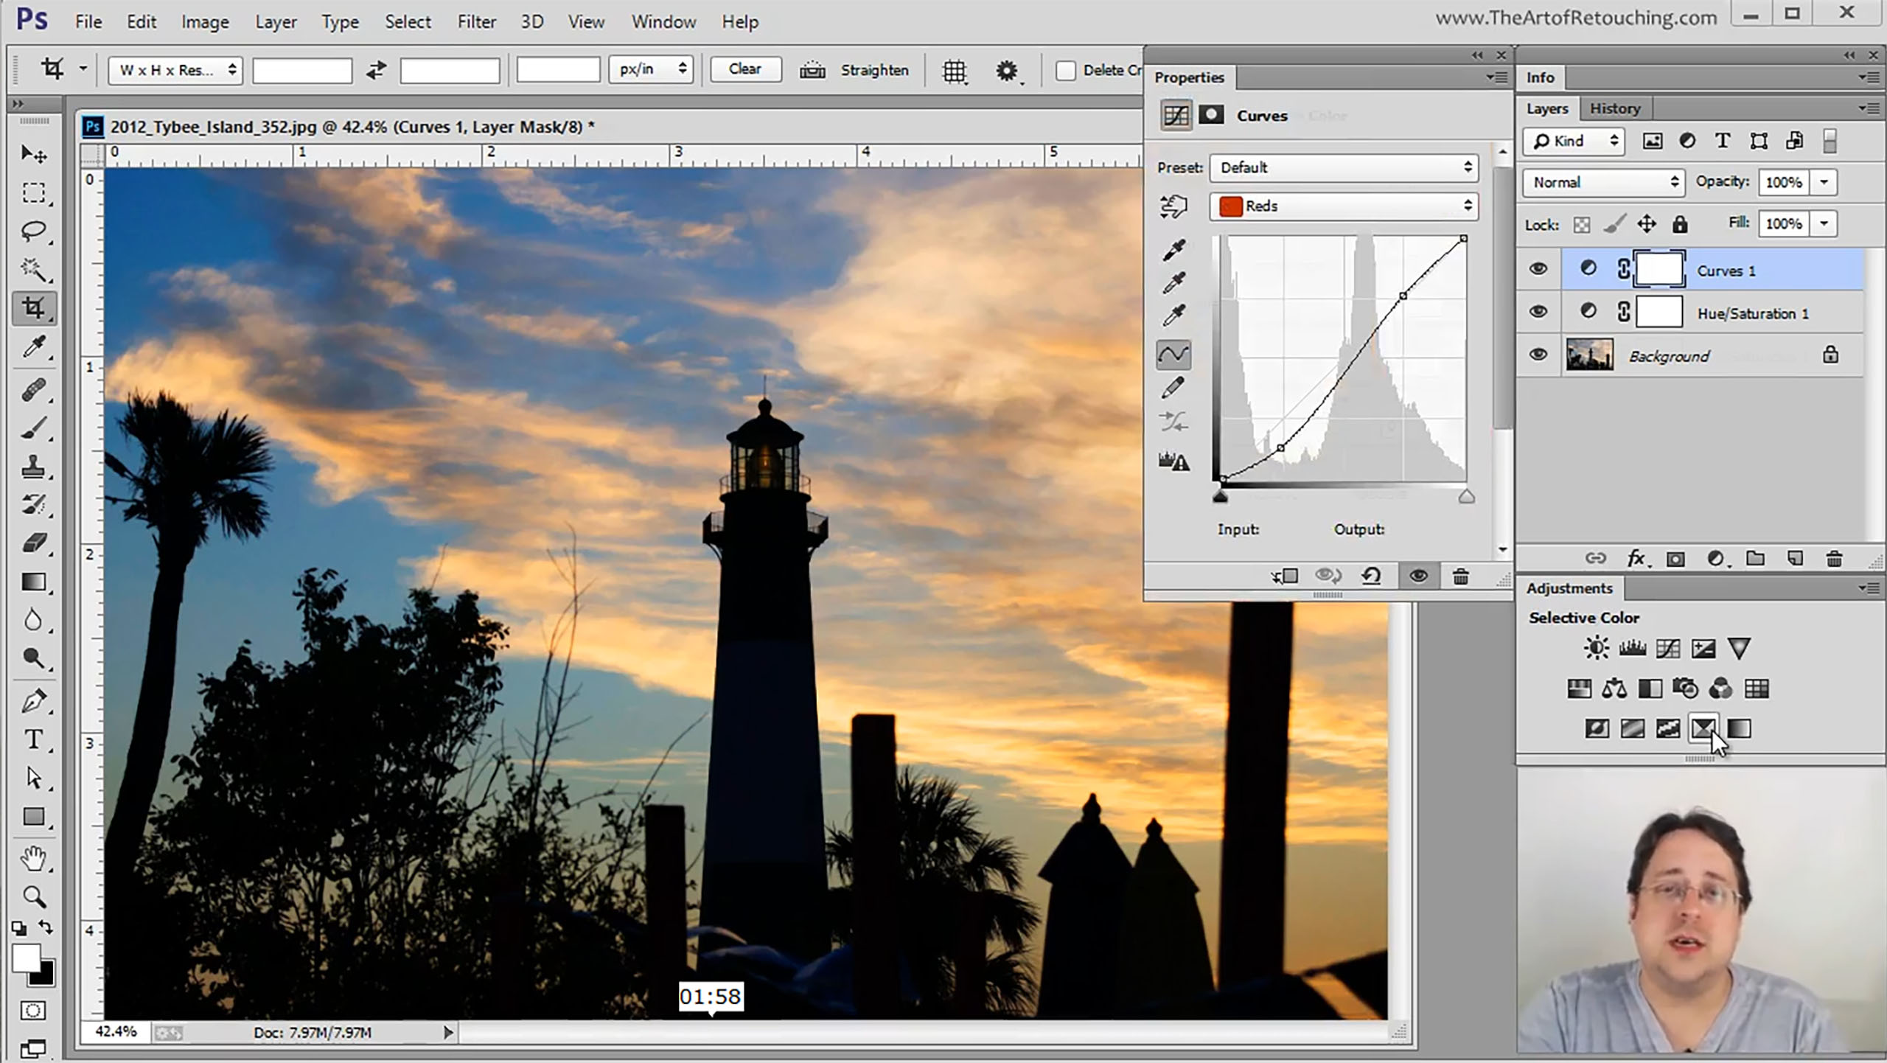This screenshot has width=1887, height=1063.
Task: Expand the Normal blend mode dropdown
Action: (1605, 181)
